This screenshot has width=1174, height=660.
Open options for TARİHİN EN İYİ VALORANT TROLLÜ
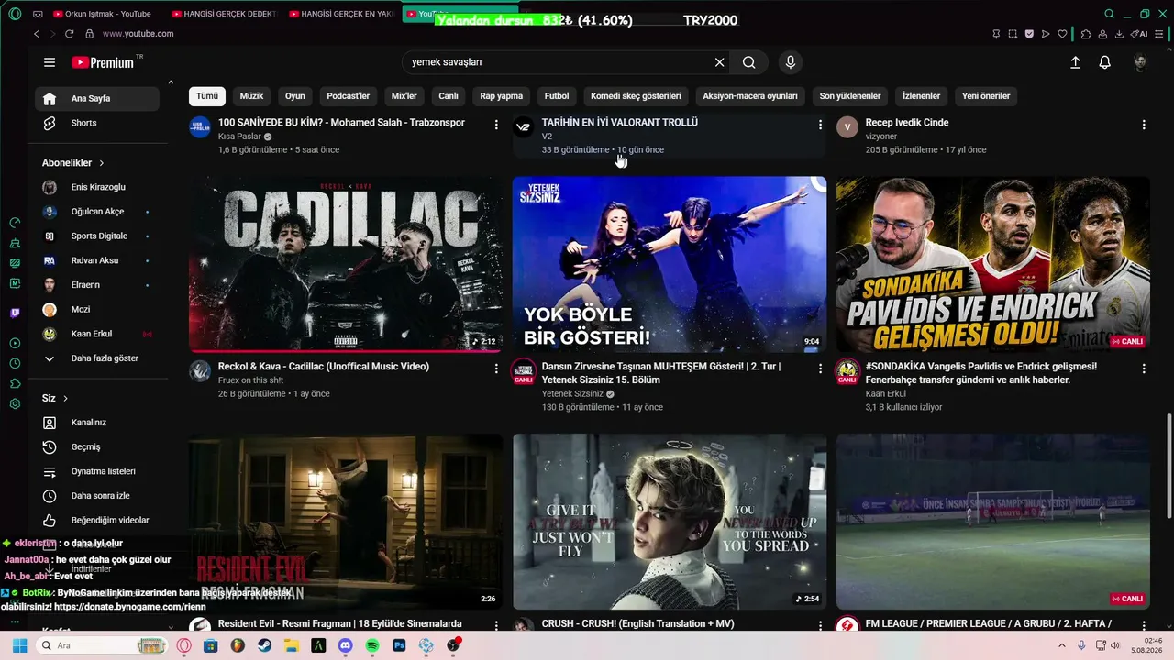tap(820, 125)
